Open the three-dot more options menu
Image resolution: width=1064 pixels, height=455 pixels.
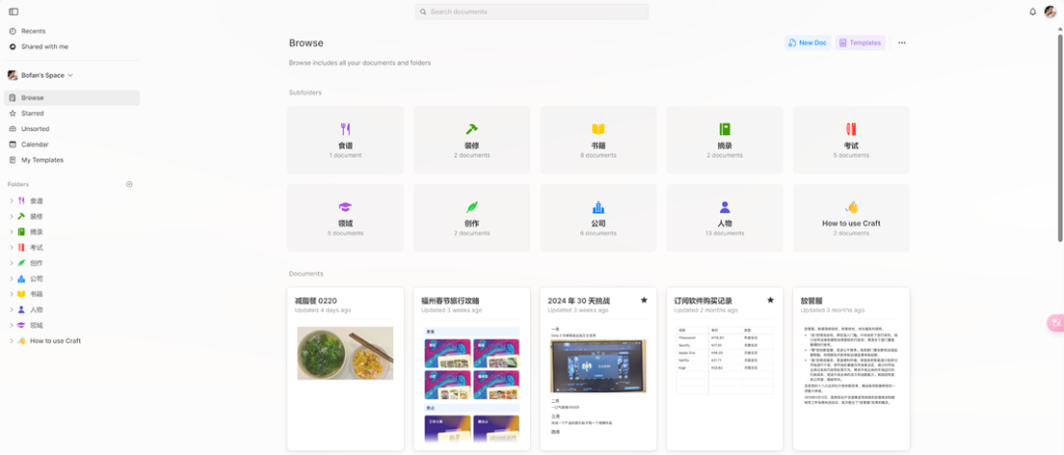pyautogui.click(x=901, y=43)
